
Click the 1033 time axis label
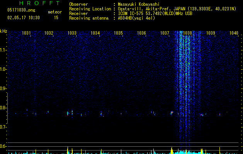pos(72,33)
